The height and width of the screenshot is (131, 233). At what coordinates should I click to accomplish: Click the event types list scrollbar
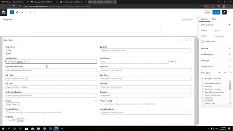tap(230, 86)
